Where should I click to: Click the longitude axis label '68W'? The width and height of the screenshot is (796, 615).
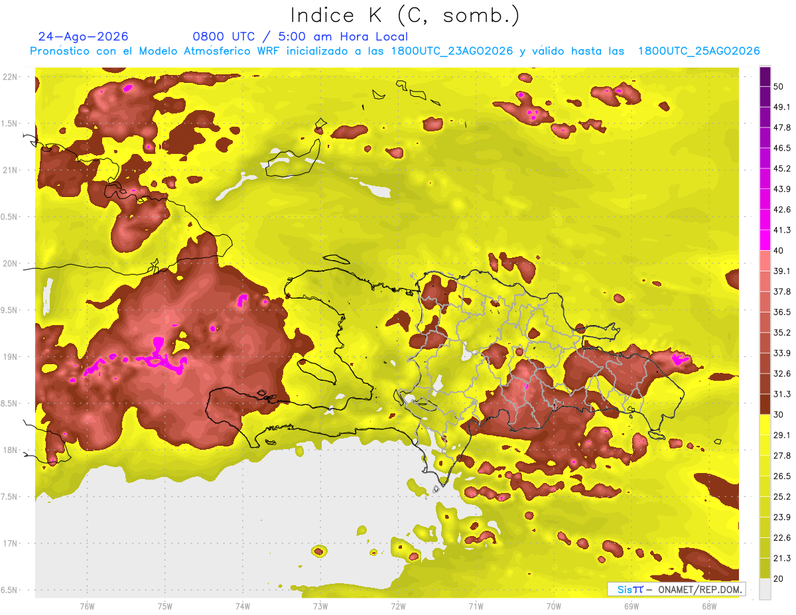tap(709, 606)
